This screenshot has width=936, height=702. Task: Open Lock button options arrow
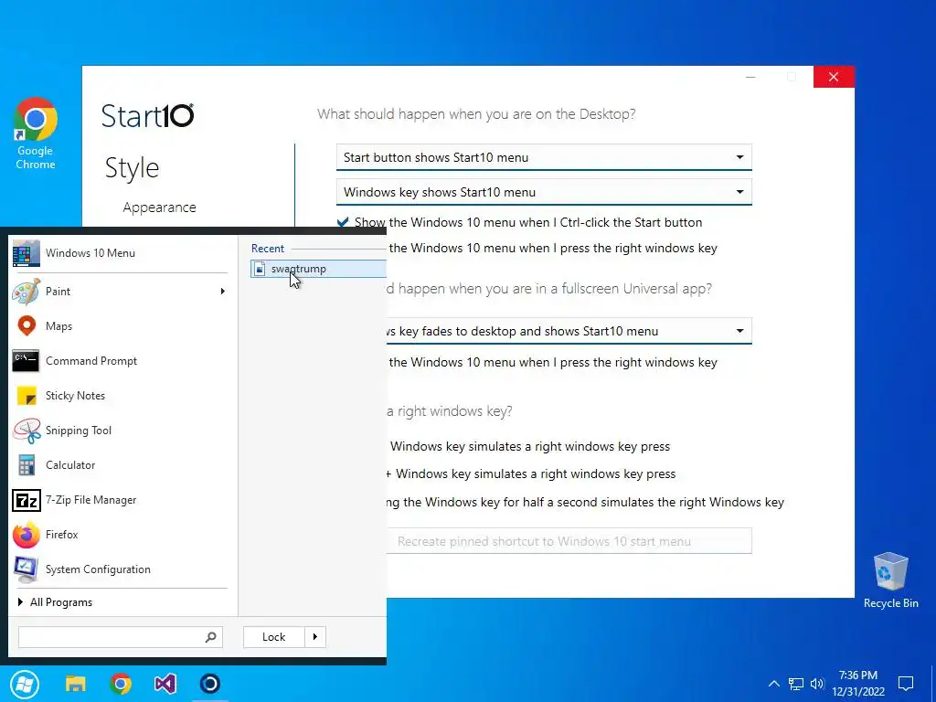[315, 637]
